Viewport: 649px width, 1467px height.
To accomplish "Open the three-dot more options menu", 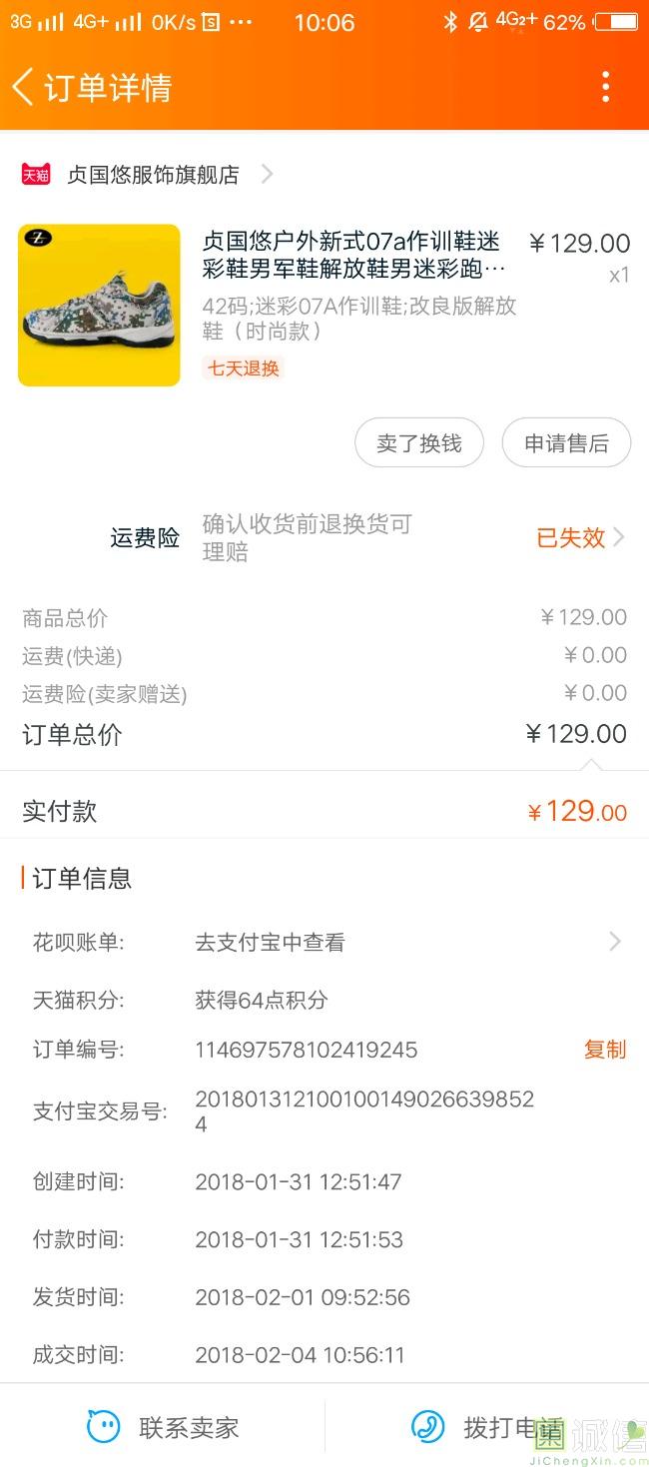I will pyautogui.click(x=605, y=87).
